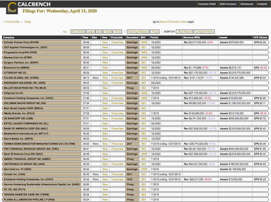271x202 pixels.
Task: Open Financials for iMedia Brands
Action: tap(117, 113)
